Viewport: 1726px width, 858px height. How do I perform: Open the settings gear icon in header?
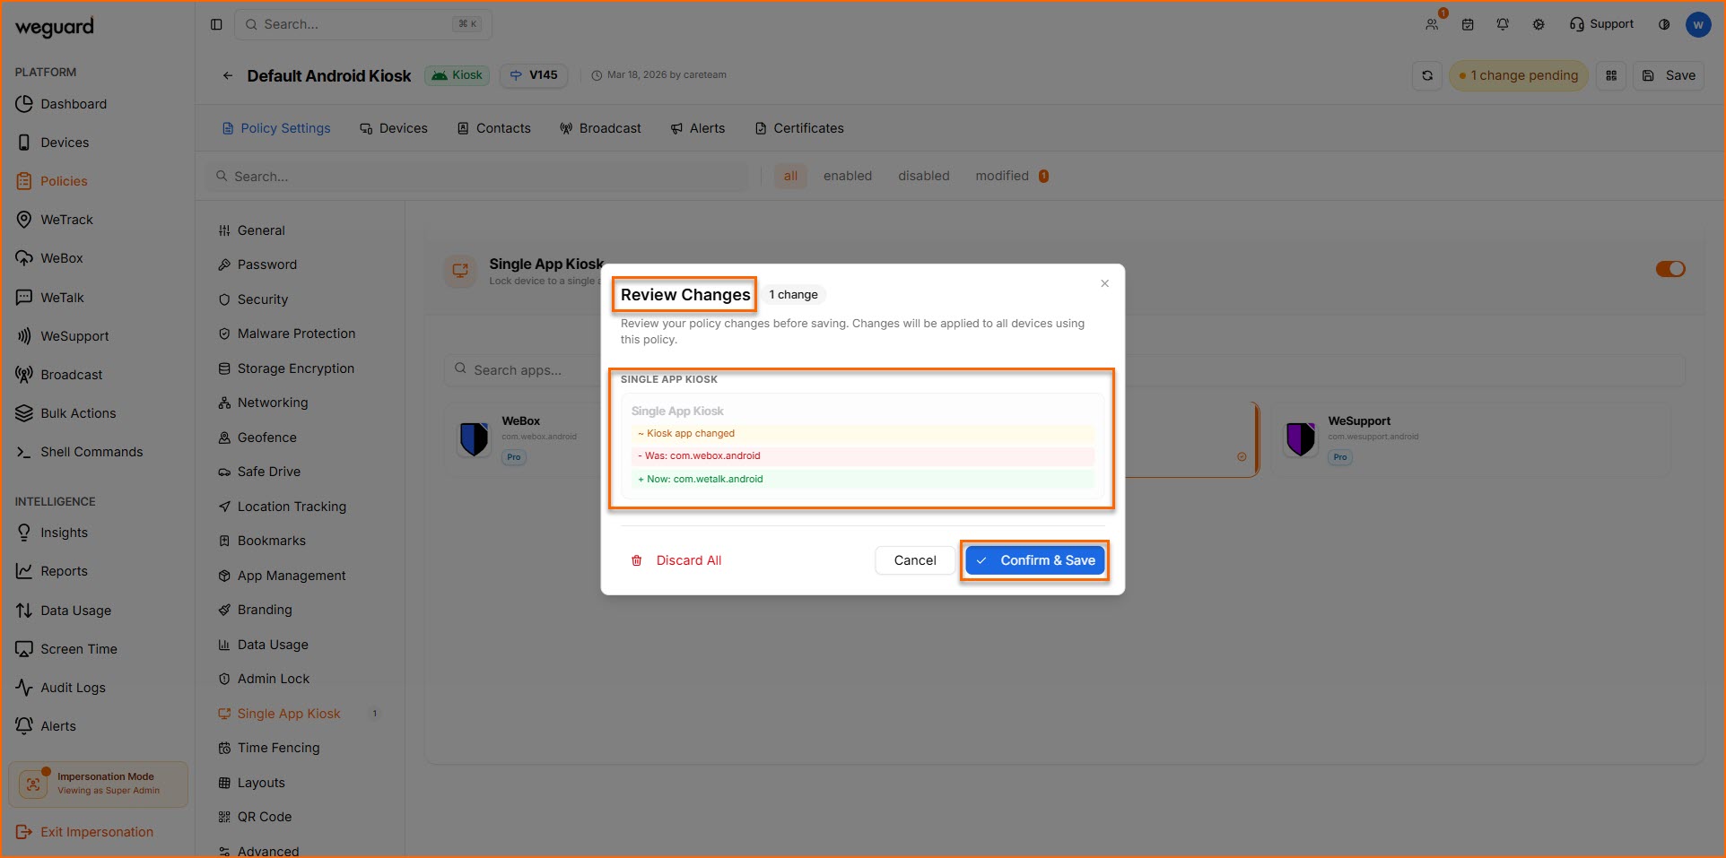[x=1539, y=24]
